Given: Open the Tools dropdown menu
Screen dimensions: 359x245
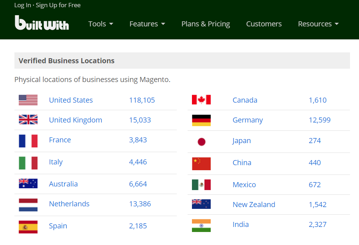Looking at the screenshot, I should tap(101, 24).
